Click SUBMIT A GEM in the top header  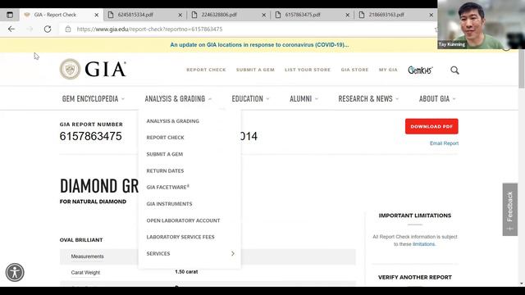click(x=255, y=70)
